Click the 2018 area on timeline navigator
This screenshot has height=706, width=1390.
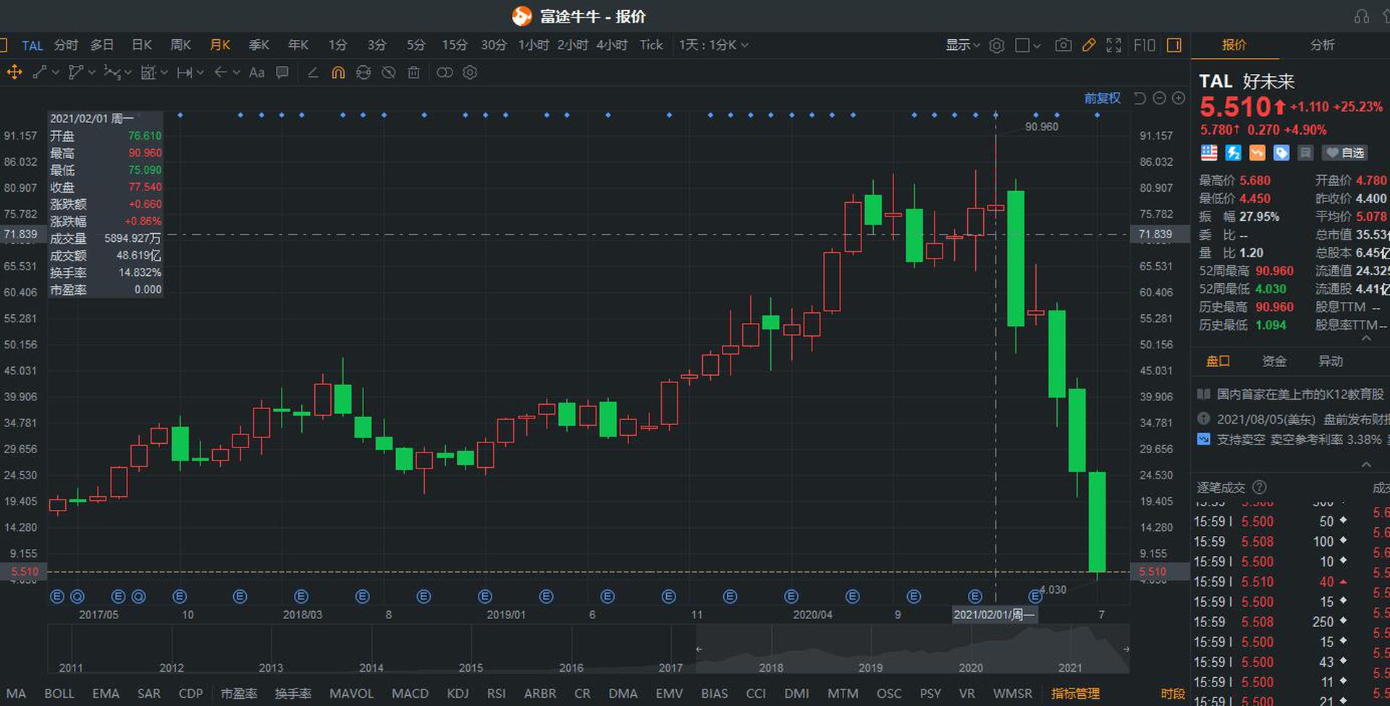pos(771,667)
